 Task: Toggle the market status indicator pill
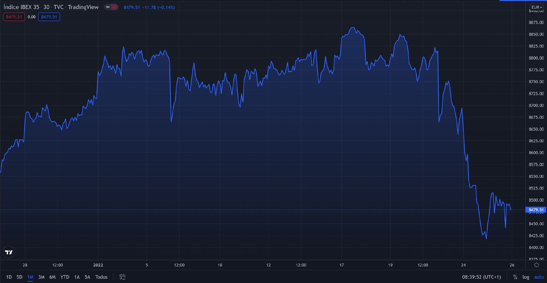[x=111, y=7]
